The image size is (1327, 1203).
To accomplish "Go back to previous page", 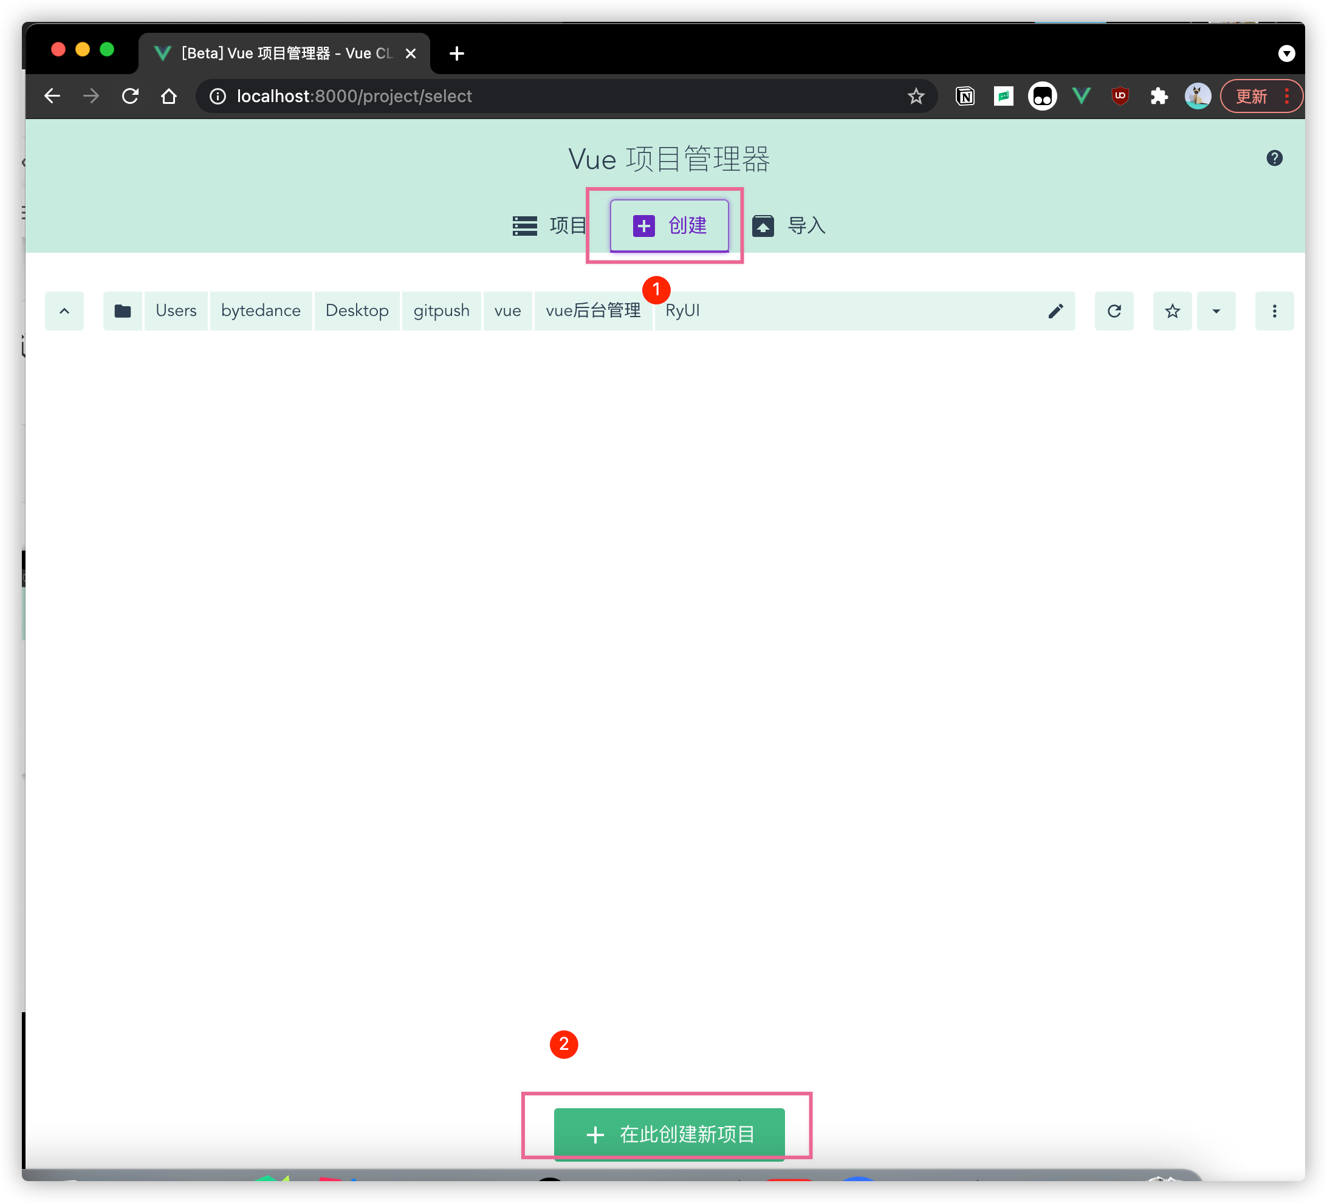I will click(x=52, y=96).
